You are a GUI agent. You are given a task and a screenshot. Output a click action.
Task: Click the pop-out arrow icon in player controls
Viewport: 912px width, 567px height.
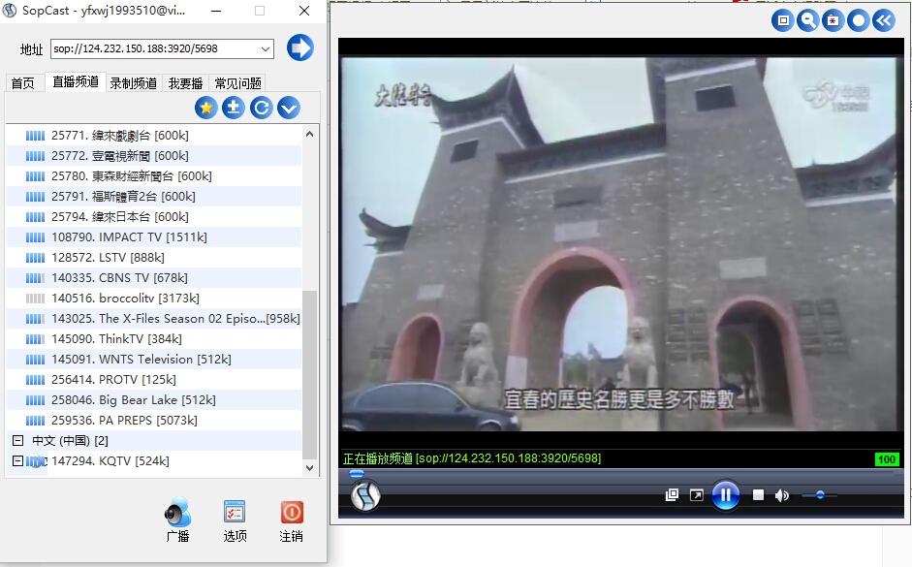click(x=696, y=495)
